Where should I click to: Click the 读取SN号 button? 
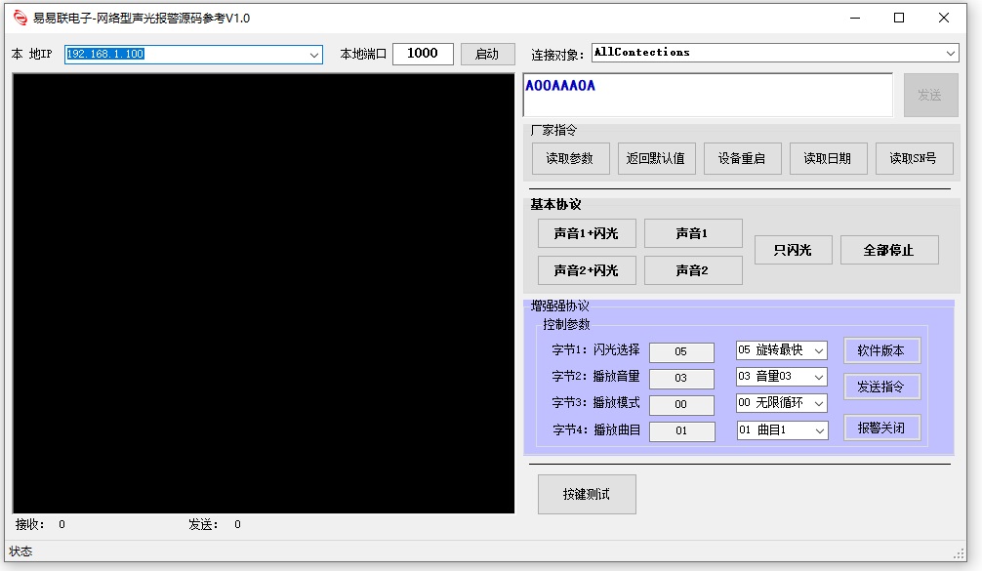(x=913, y=158)
